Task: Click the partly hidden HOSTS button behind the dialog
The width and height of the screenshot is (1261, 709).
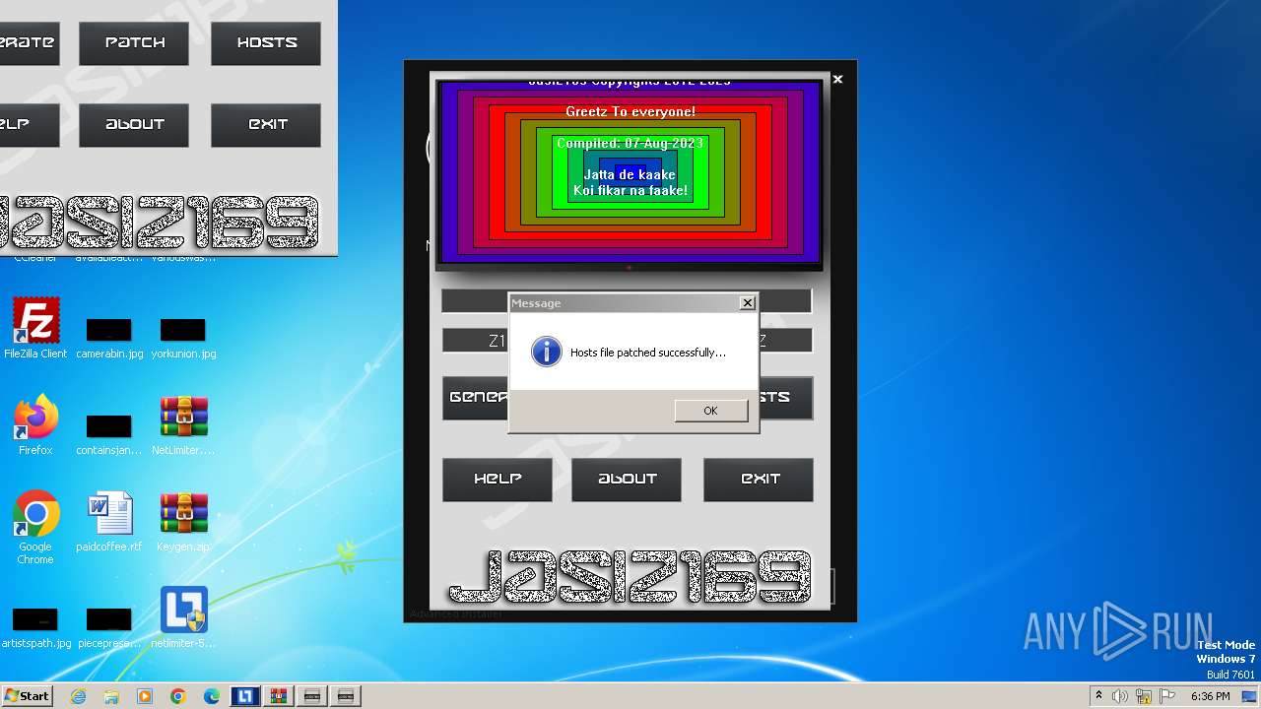Action: [786, 398]
